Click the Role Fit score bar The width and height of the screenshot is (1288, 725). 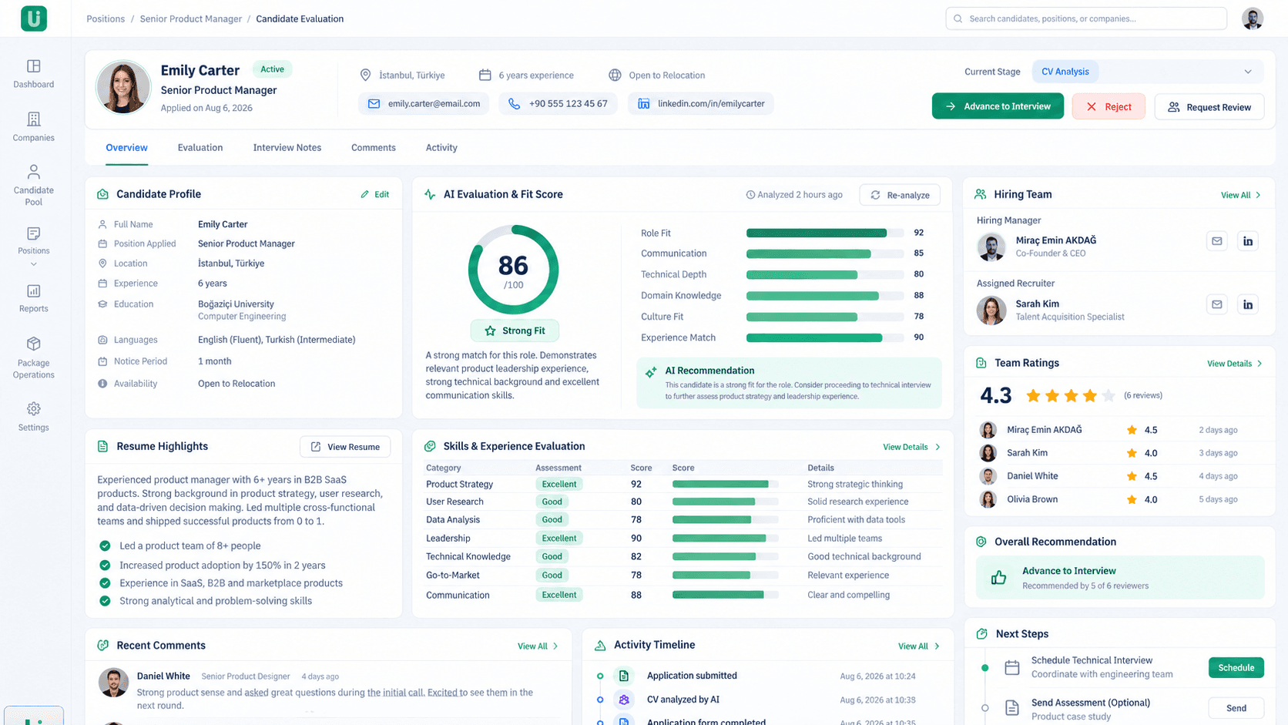(825, 233)
